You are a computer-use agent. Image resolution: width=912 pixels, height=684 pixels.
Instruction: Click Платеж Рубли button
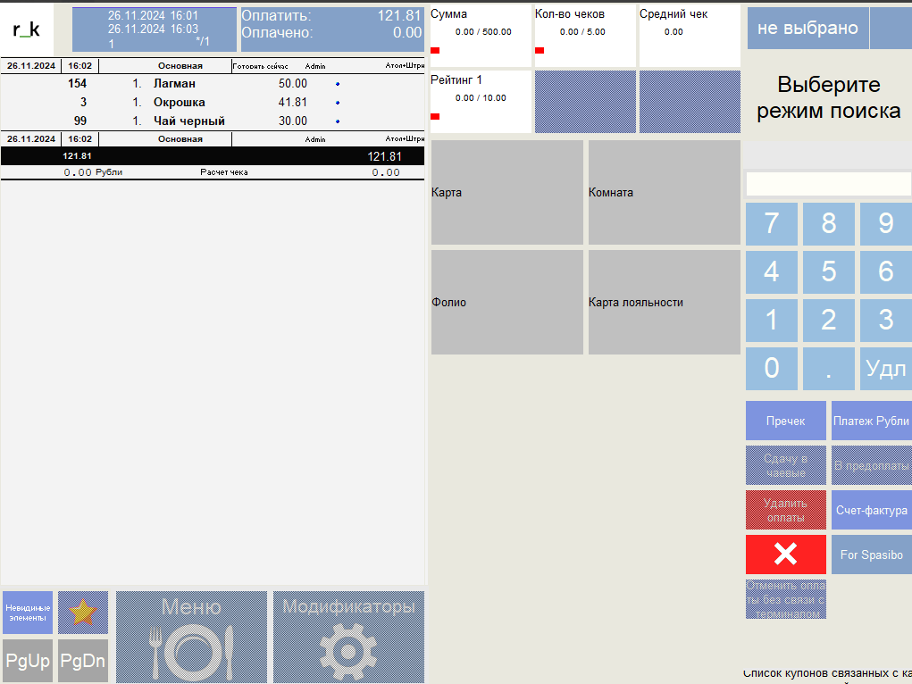pyautogui.click(x=871, y=421)
